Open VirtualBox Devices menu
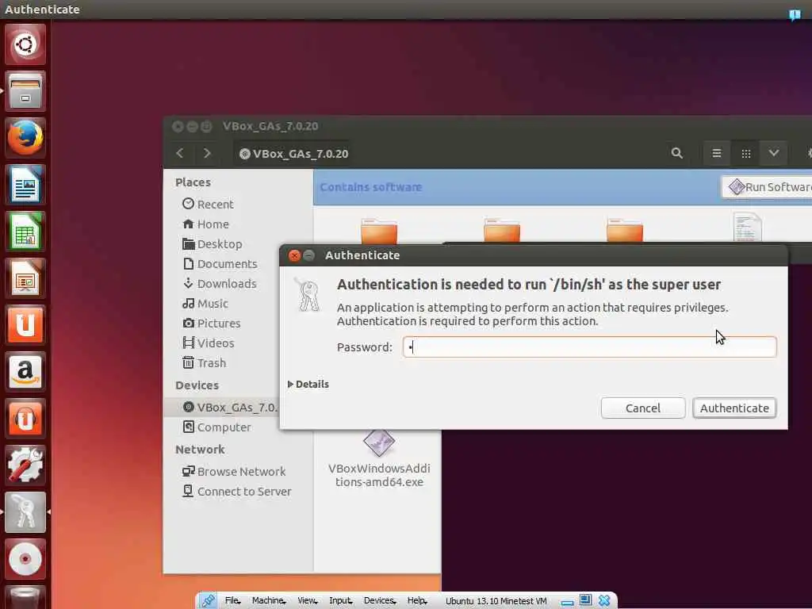812x609 pixels. coord(380,601)
